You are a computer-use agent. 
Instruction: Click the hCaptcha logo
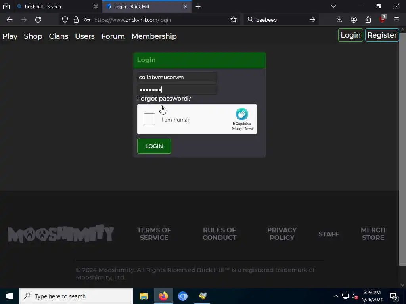[x=241, y=114]
